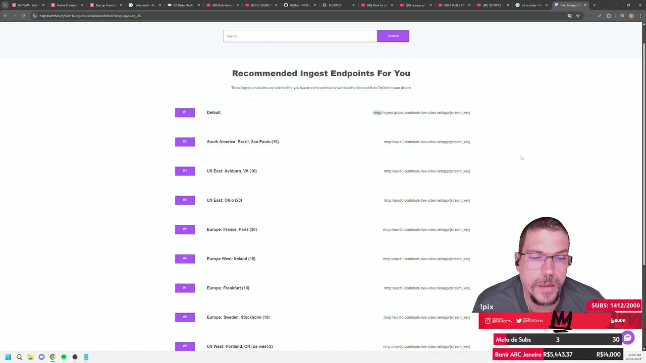The height and width of the screenshot is (363, 646).
Task: Open Discord from the taskbar
Action: click(x=41, y=357)
